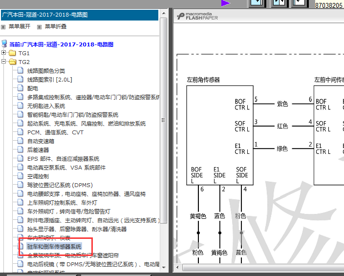Click the page icon for 配电

click(21, 88)
